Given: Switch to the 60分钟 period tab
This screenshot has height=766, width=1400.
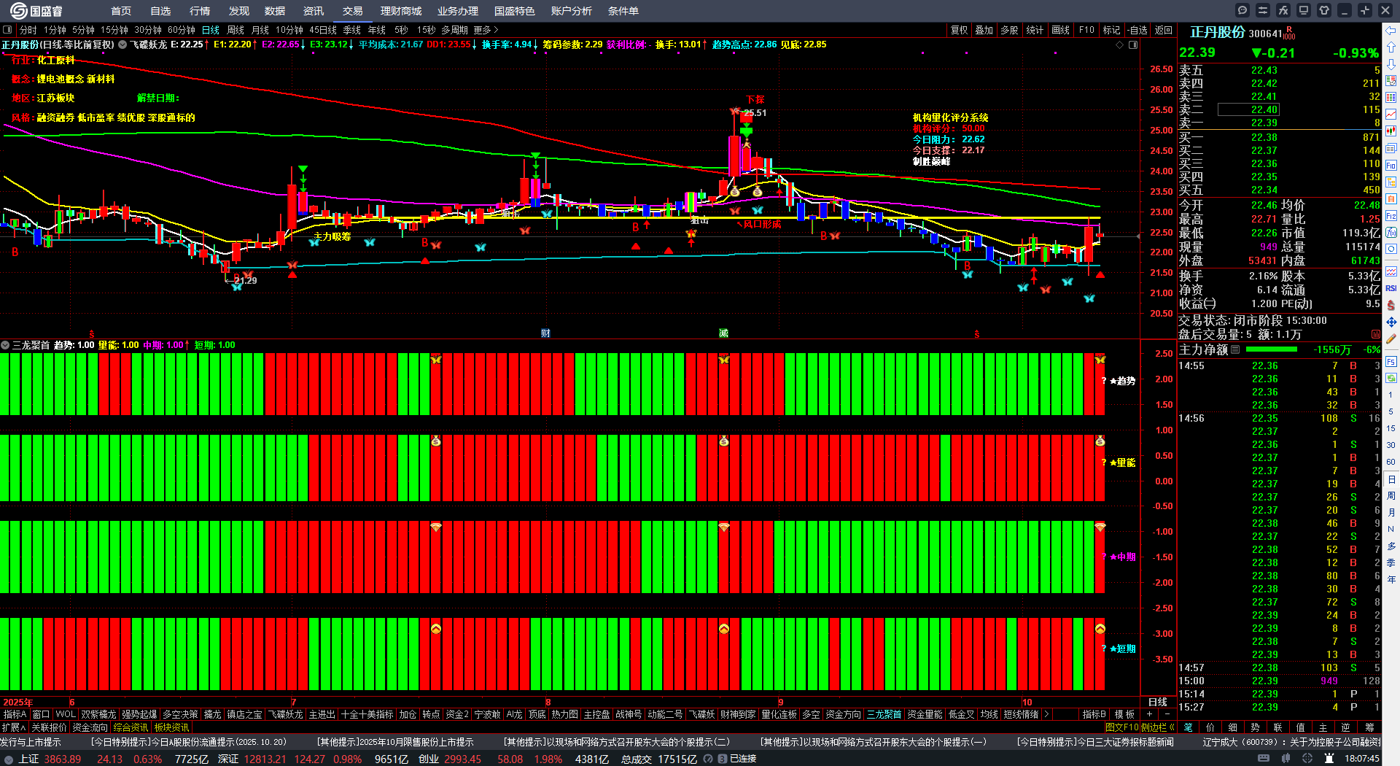Looking at the screenshot, I should [182, 30].
